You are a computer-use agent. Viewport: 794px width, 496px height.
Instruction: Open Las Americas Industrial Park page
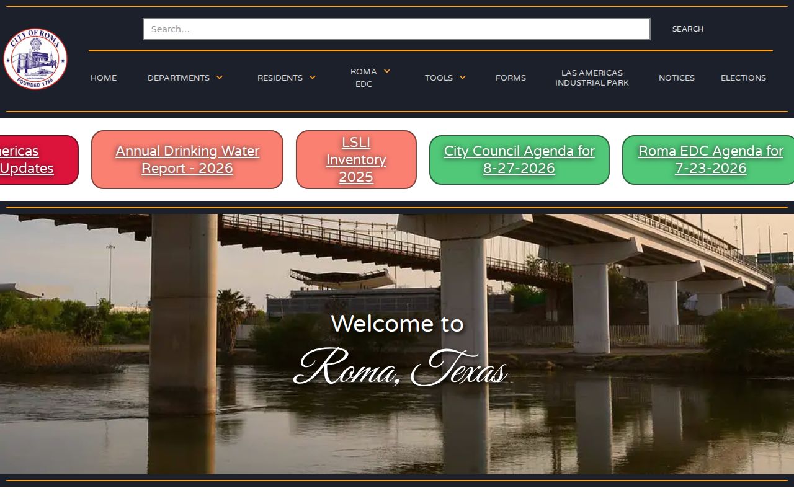(592, 77)
